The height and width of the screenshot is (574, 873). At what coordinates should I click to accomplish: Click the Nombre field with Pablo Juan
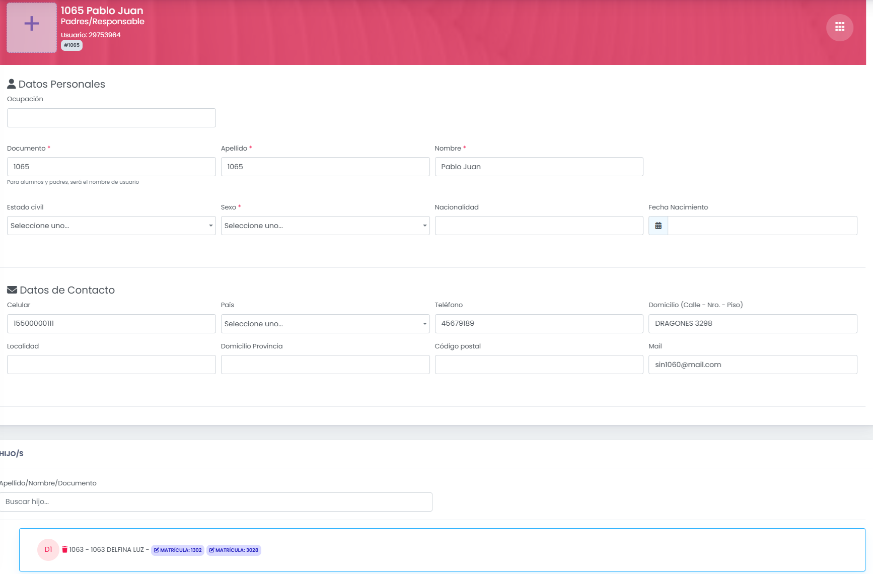coord(539,167)
